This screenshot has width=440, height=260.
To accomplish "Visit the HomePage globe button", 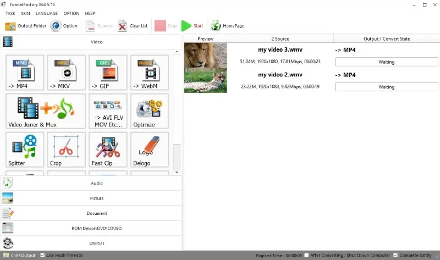I will pos(228,26).
